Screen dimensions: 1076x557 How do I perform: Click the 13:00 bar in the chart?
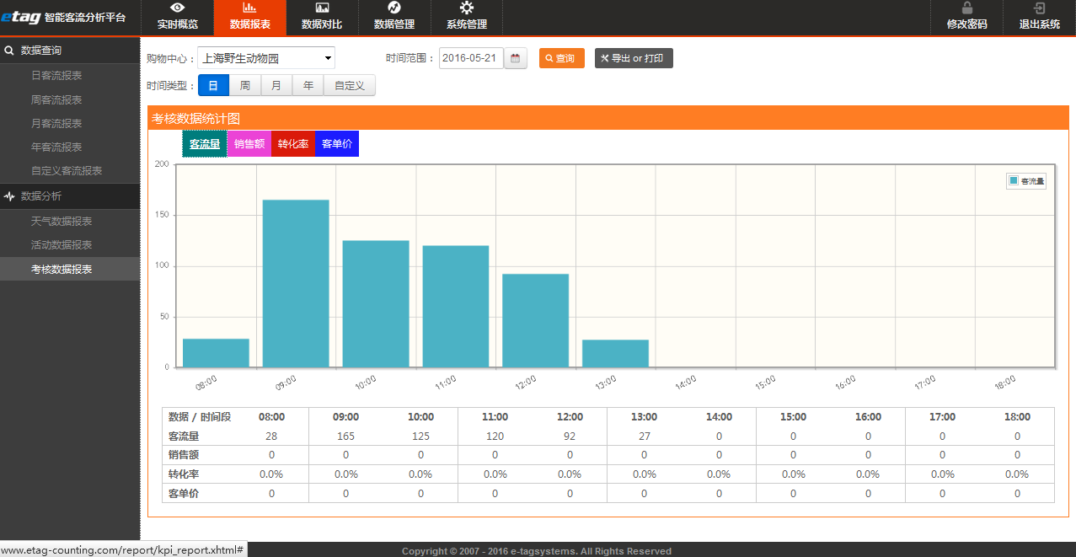615,354
